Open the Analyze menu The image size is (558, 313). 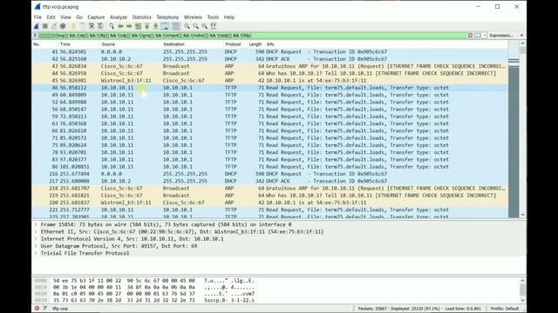pyautogui.click(x=119, y=17)
